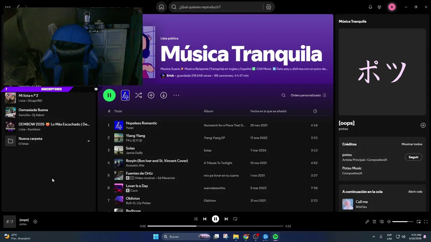The width and height of the screenshot is (431, 242).
Task: Open the user profile avatar D
Action: click(x=392, y=7)
